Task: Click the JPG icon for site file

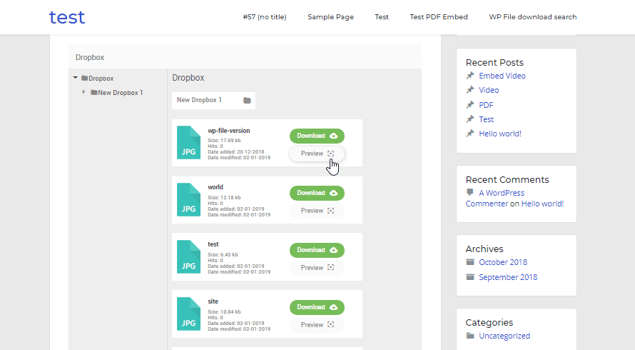Action: (188, 314)
